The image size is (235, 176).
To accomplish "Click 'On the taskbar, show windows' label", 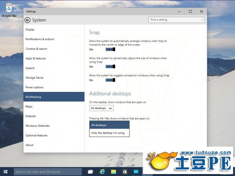I will [x=117, y=102].
